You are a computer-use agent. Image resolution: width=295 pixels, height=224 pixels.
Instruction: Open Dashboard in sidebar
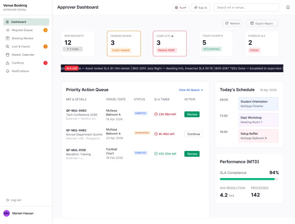click(26, 22)
